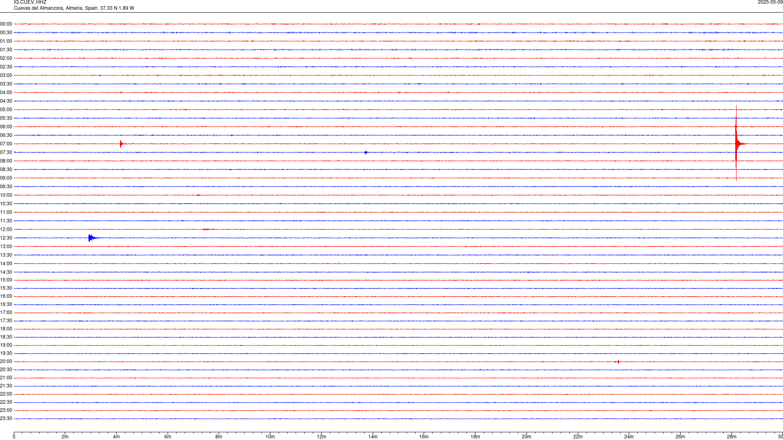Select the 01:00 trace time label

coord(6,41)
